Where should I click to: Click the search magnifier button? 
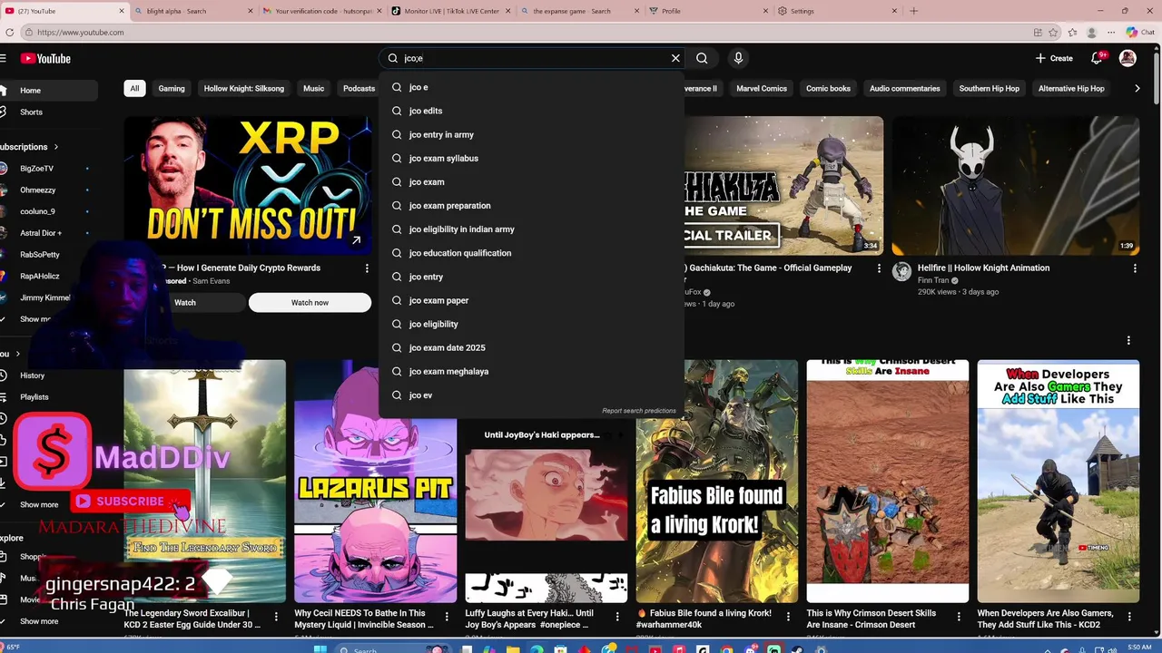702,58
